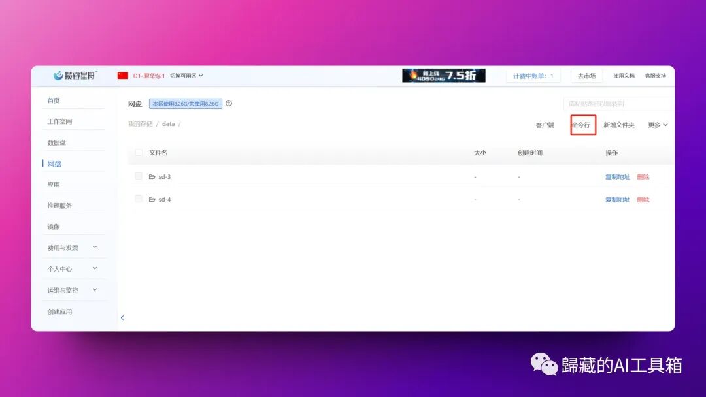
Task: Copy the address of sd-3
Action: pos(617,177)
